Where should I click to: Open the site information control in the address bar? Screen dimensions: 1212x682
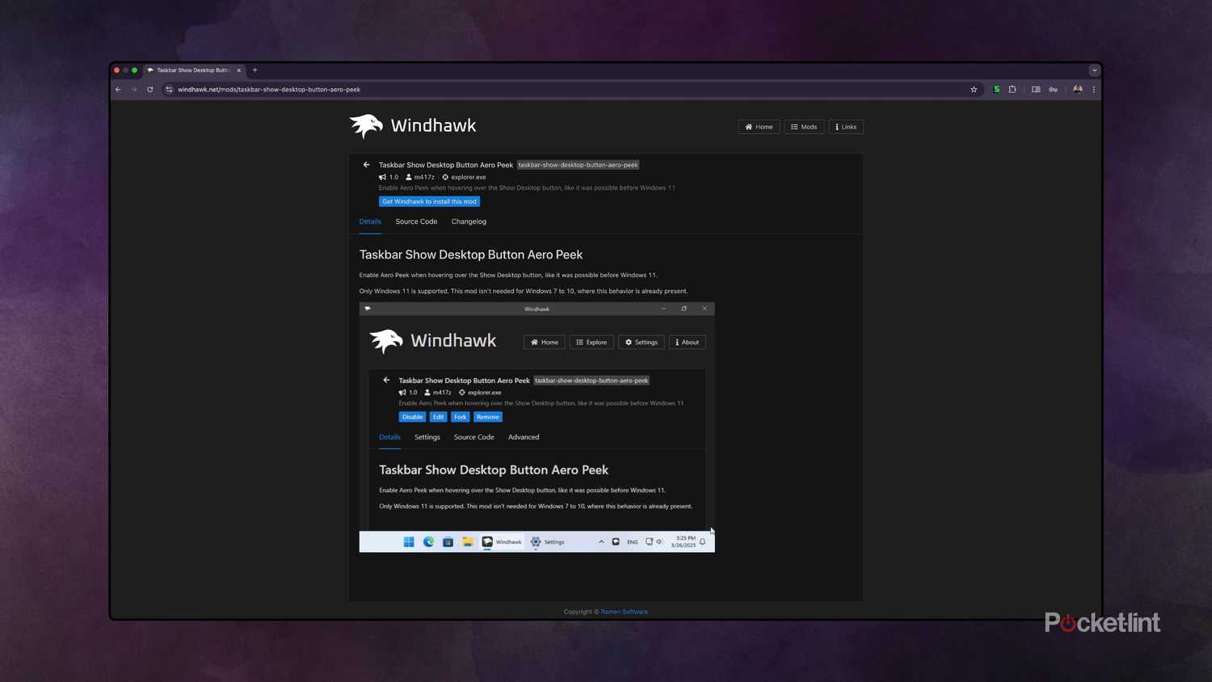[169, 90]
